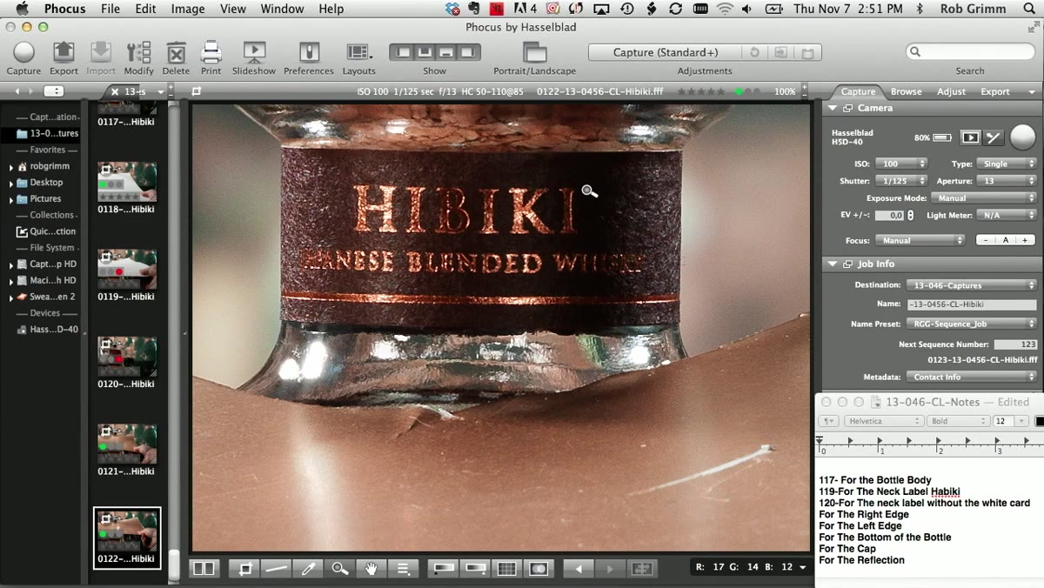
Task: Open the Bold font style dropdown in Notes
Action: pos(959,421)
